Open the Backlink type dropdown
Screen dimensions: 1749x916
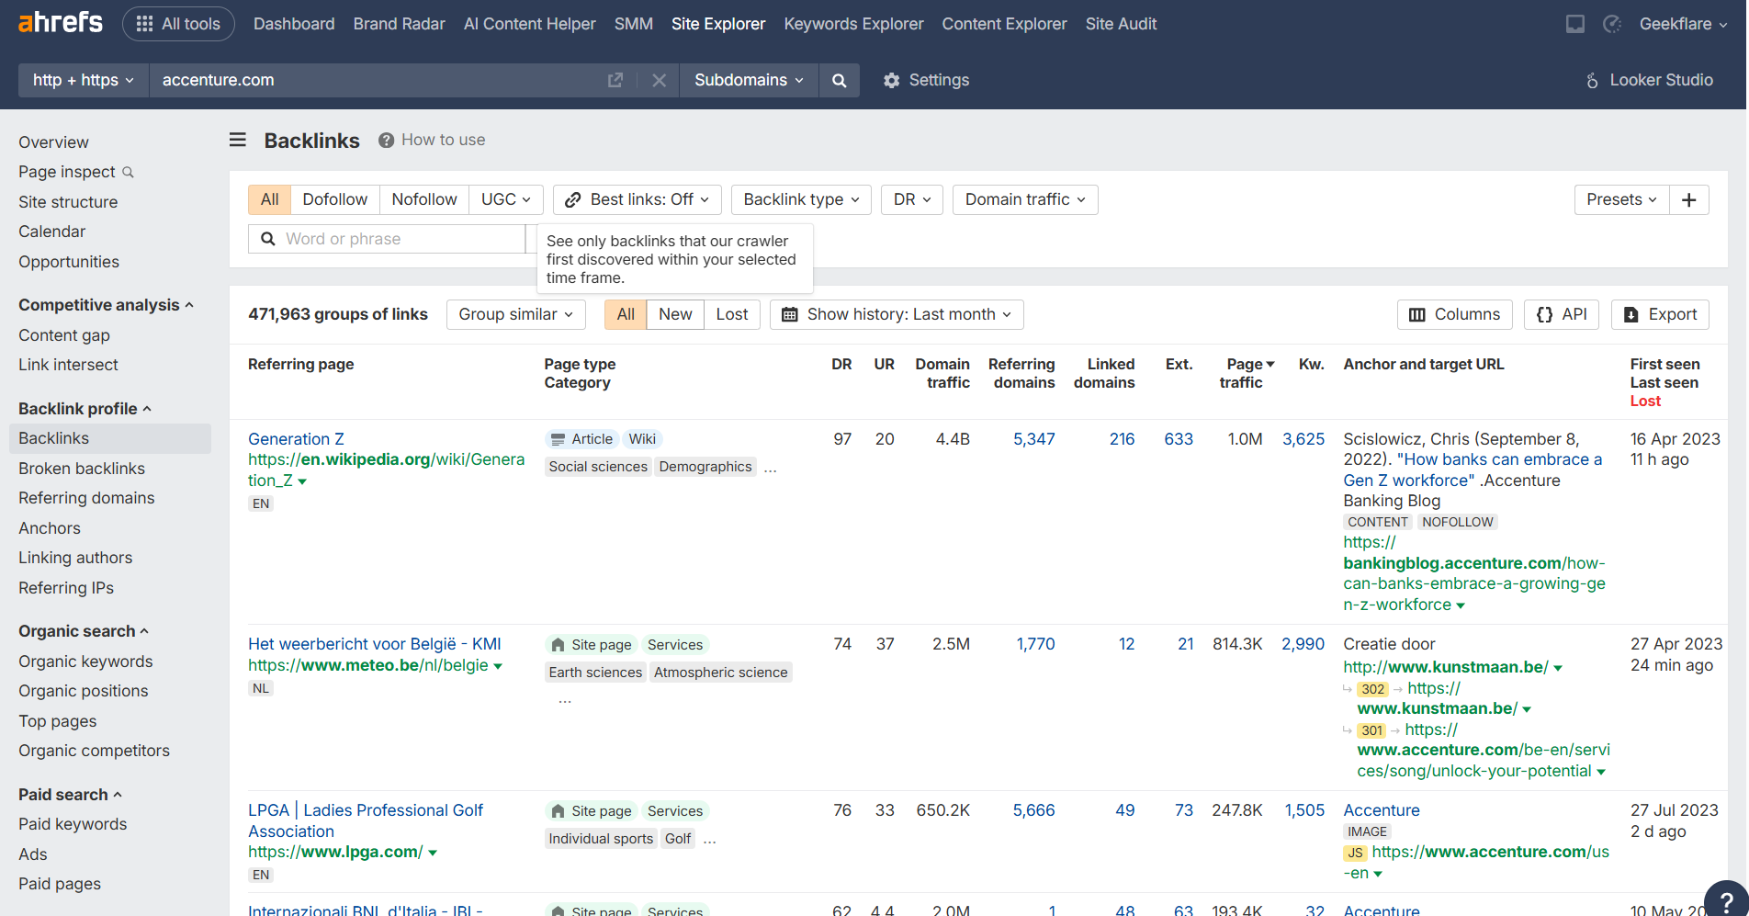pyautogui.click(x=801, y=199)
